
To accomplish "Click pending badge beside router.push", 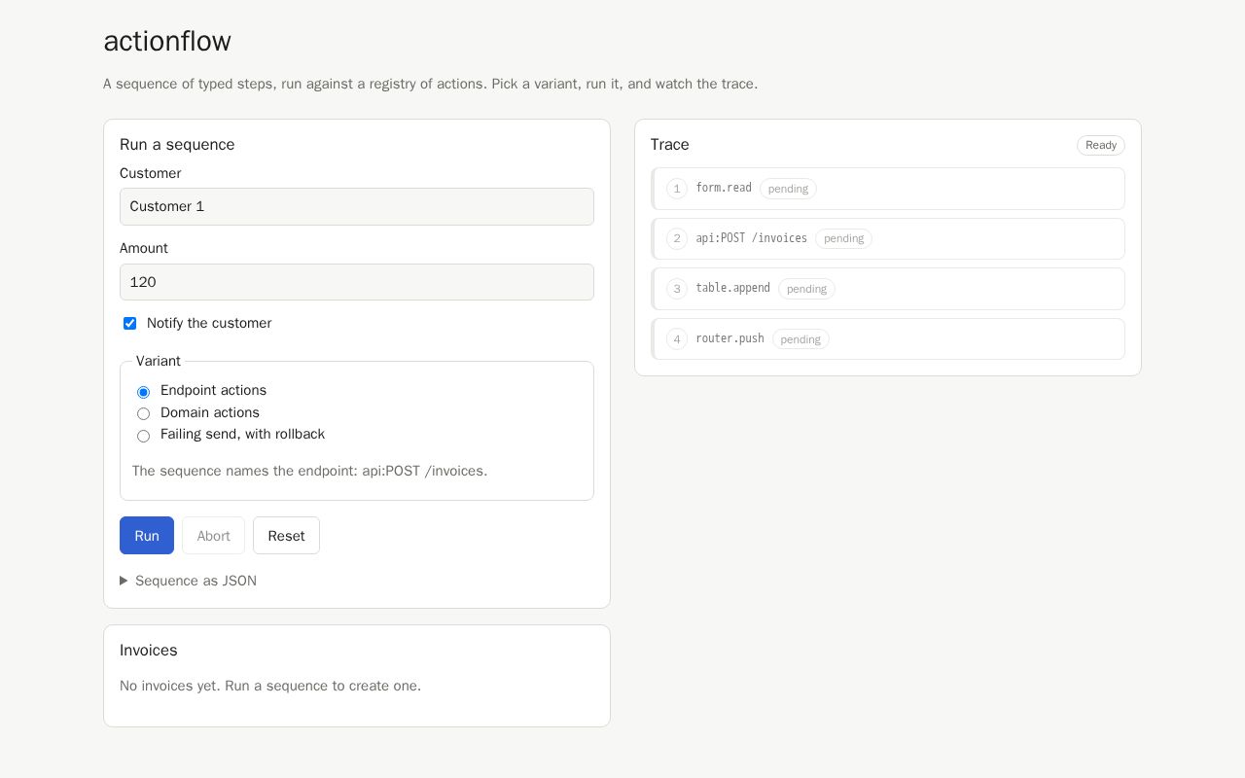I will (x=800, y=339).
